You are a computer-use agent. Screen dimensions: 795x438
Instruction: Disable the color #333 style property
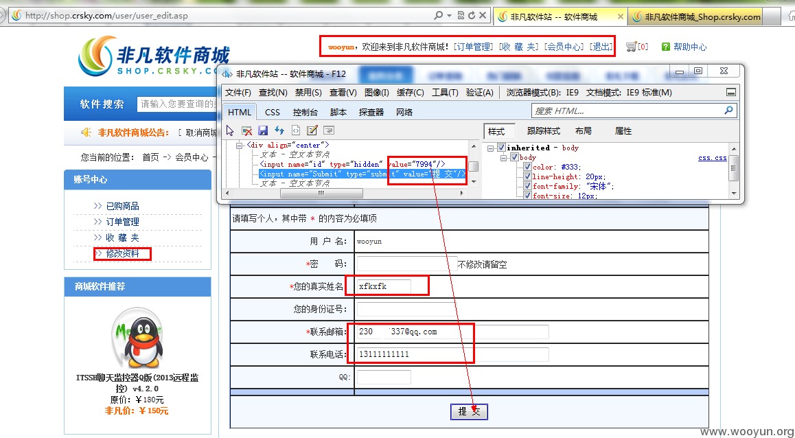click(527, 167)
